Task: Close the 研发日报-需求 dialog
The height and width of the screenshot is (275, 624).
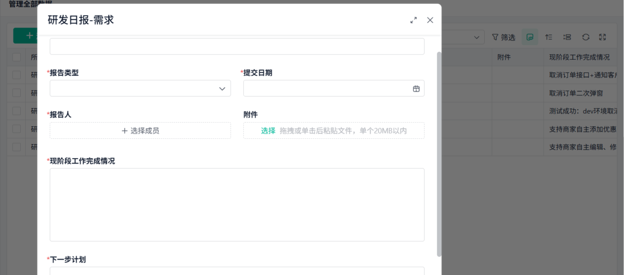Action: [x=430, y=20]
